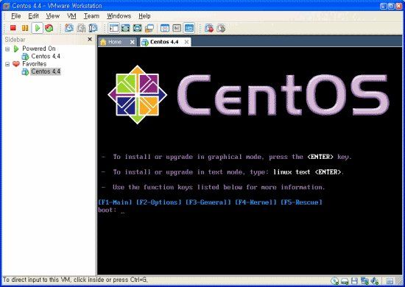This screenshot has height=287, width=405.
Task: Open the Team menu
Action: point(91,16)
